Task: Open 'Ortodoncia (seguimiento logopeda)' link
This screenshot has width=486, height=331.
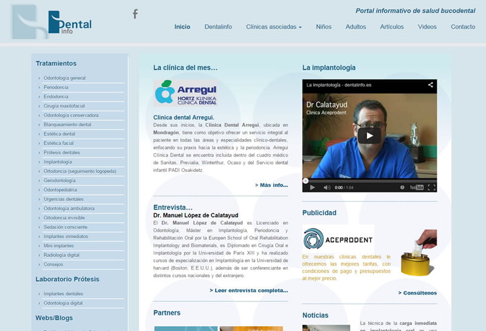Action: point(80,171)
